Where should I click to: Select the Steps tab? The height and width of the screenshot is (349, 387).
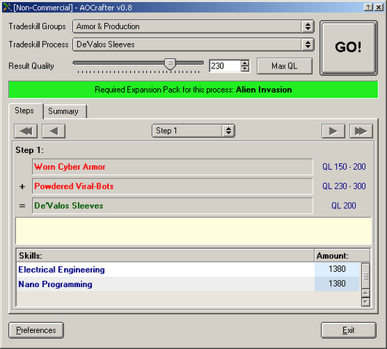coord(26,111)
